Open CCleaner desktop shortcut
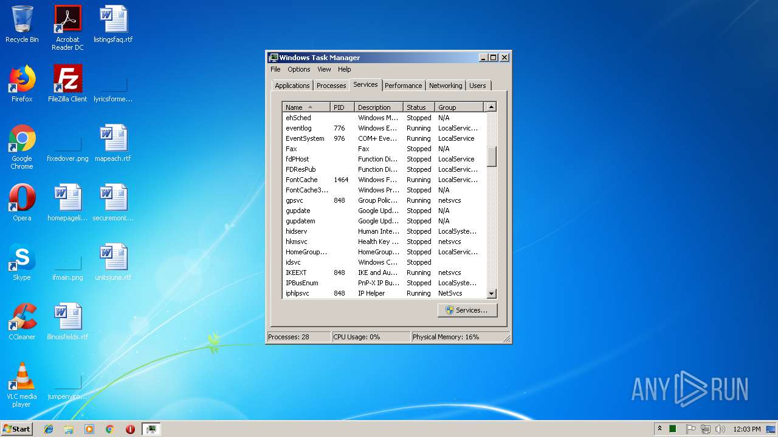The width and height of the screenshot is (778, 437). tap(22, 322)
